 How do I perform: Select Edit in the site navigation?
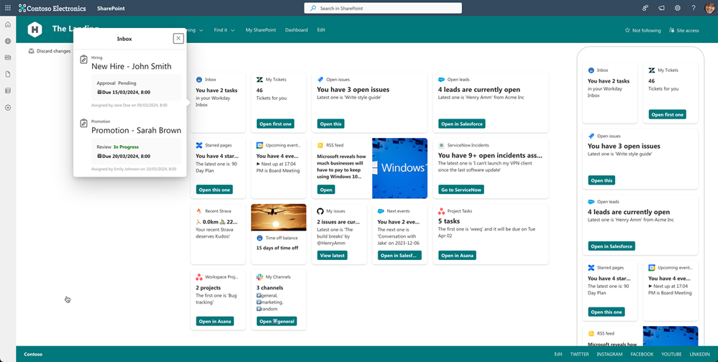tap(321, 29)
